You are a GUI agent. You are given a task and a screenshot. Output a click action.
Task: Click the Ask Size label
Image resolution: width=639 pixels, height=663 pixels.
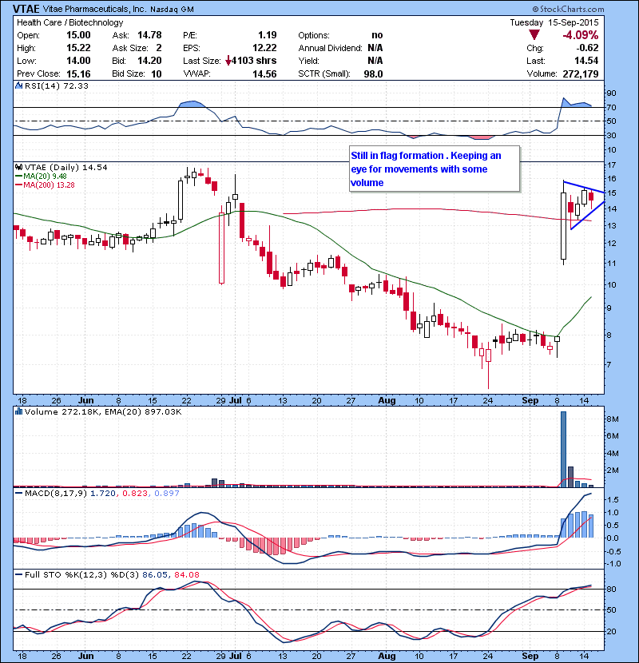[130, 48]
